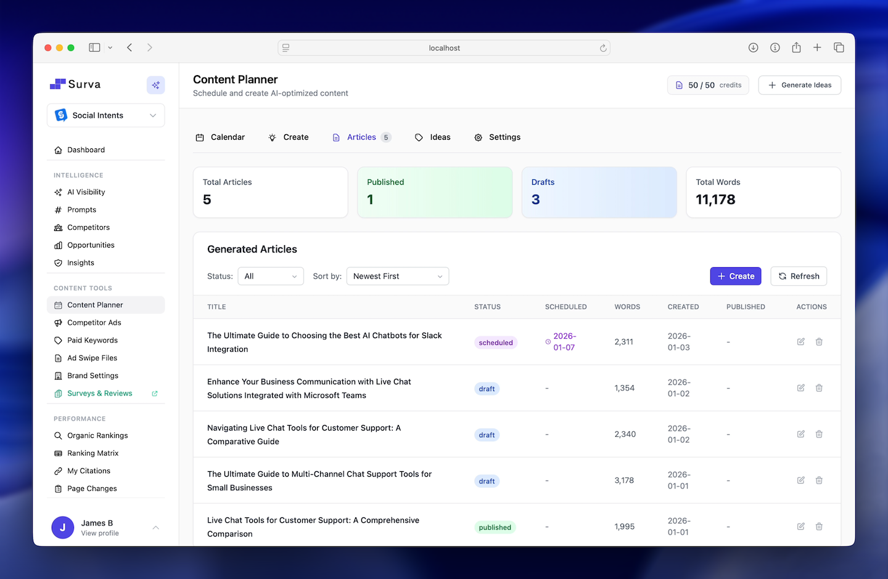The width and height of the screenshot is (888, 579).
Task: Click the external link icon beside Surveys & Reviews
Action: click(154, 393)
